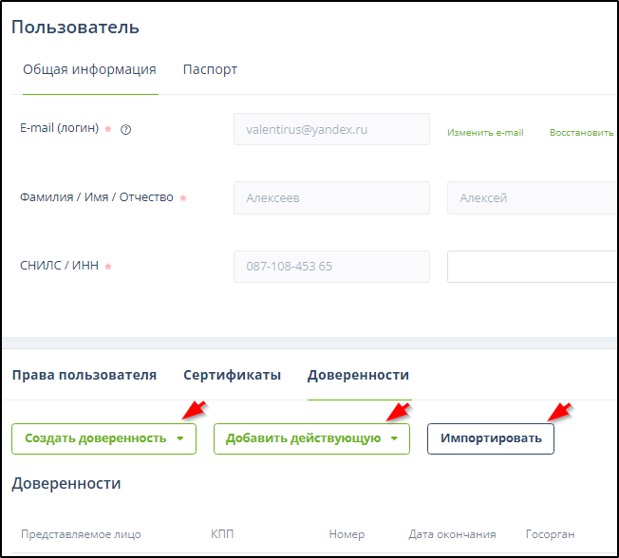Click the Представляемое лицо column header
This screenshot has width=619, height=558.
coord(81,534)
